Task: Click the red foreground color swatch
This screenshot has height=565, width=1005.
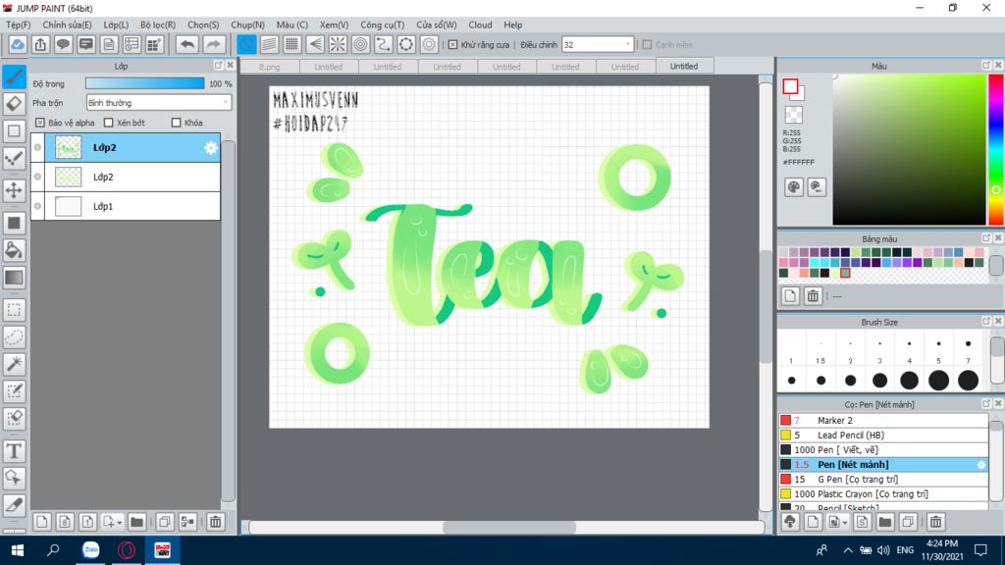Action: [x=790, y=86]
